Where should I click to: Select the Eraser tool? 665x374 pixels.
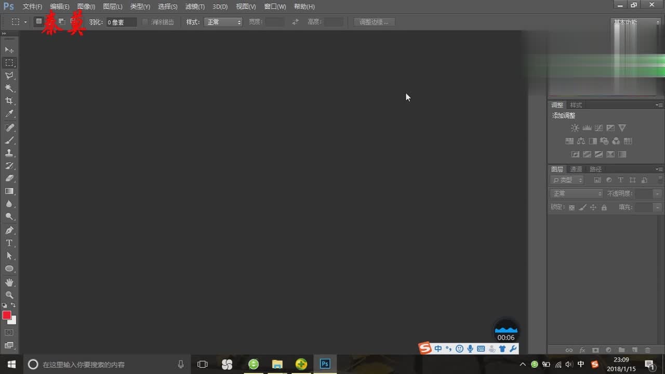pyautogui.click(x=9, y=178)
